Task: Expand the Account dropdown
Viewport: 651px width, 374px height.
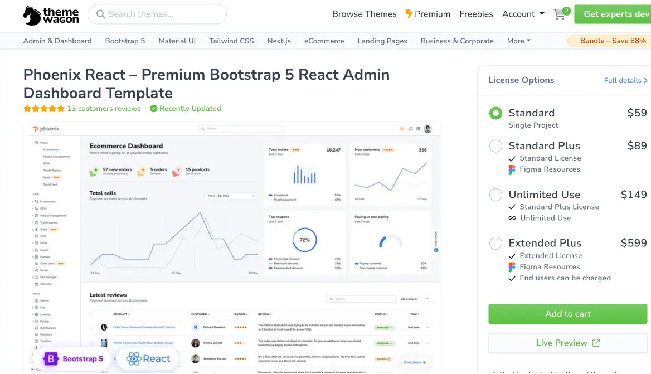Action: click(523, 14)
